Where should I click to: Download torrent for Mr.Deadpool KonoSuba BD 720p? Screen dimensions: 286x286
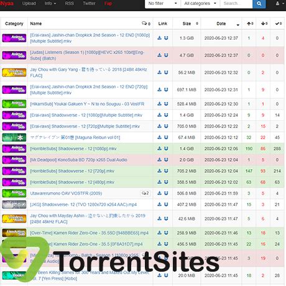[x=159, y=160]
